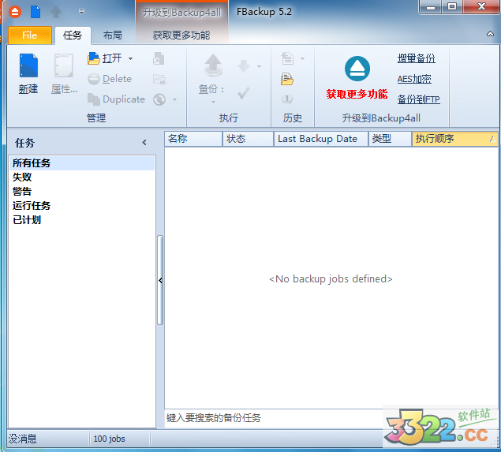The width and height of the screenshot is (501, 452).
Task: Switch to the 布局 ribbon tab
Action: point(113,35)
